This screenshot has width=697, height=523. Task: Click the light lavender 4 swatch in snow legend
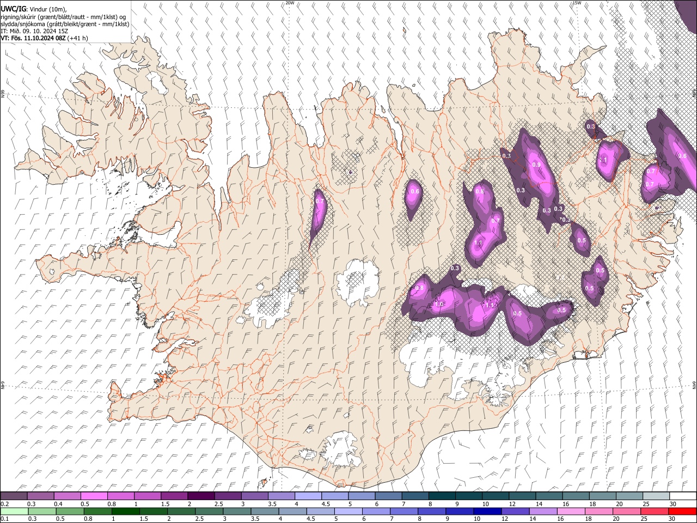click(307, 496)
